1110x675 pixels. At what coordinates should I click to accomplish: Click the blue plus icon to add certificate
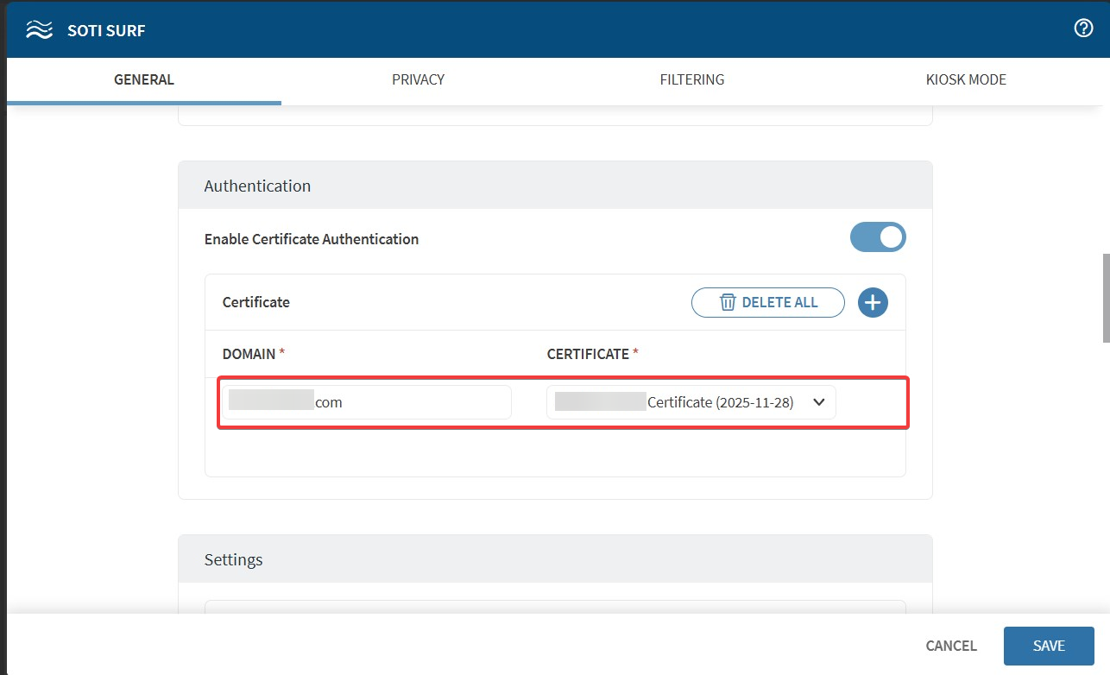pyautogui.click(x=872, y=302)
